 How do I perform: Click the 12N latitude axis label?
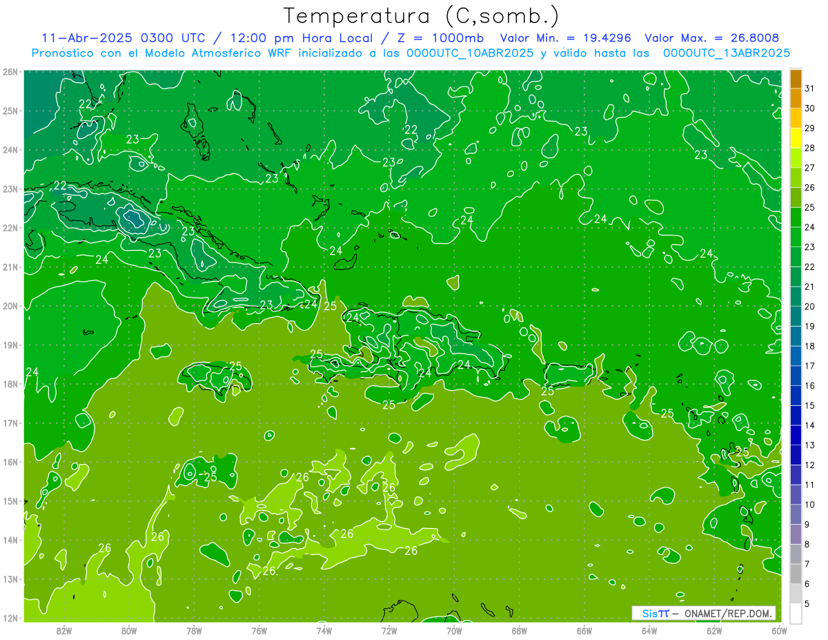10,618
